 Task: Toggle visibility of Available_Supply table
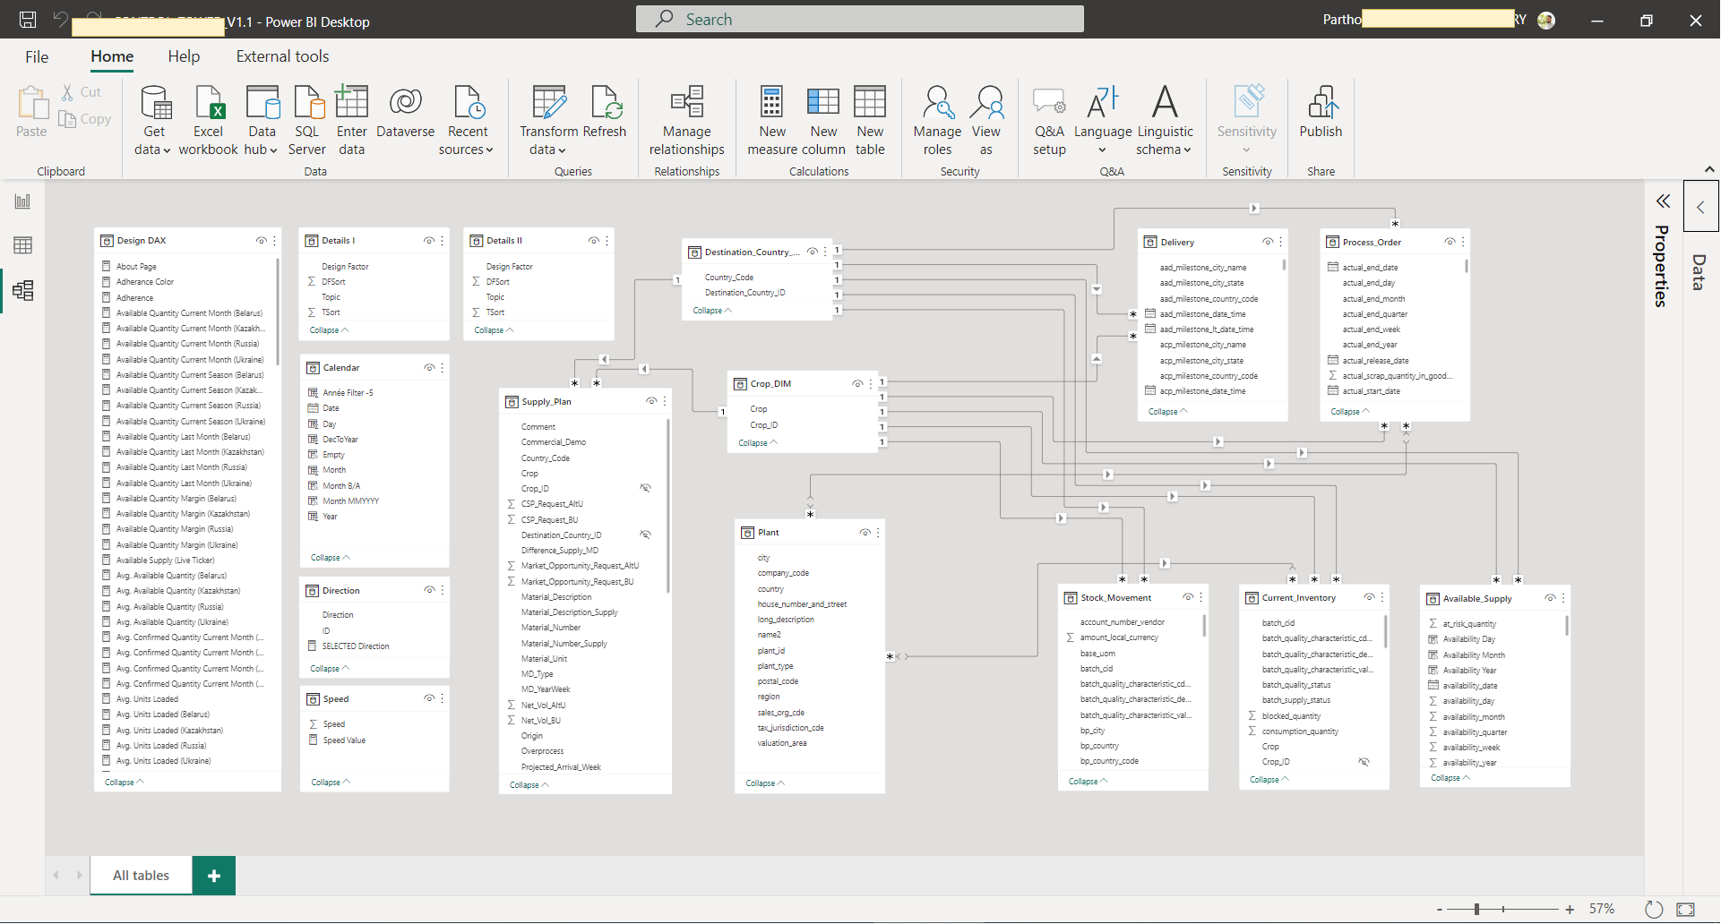[1550, 599]
